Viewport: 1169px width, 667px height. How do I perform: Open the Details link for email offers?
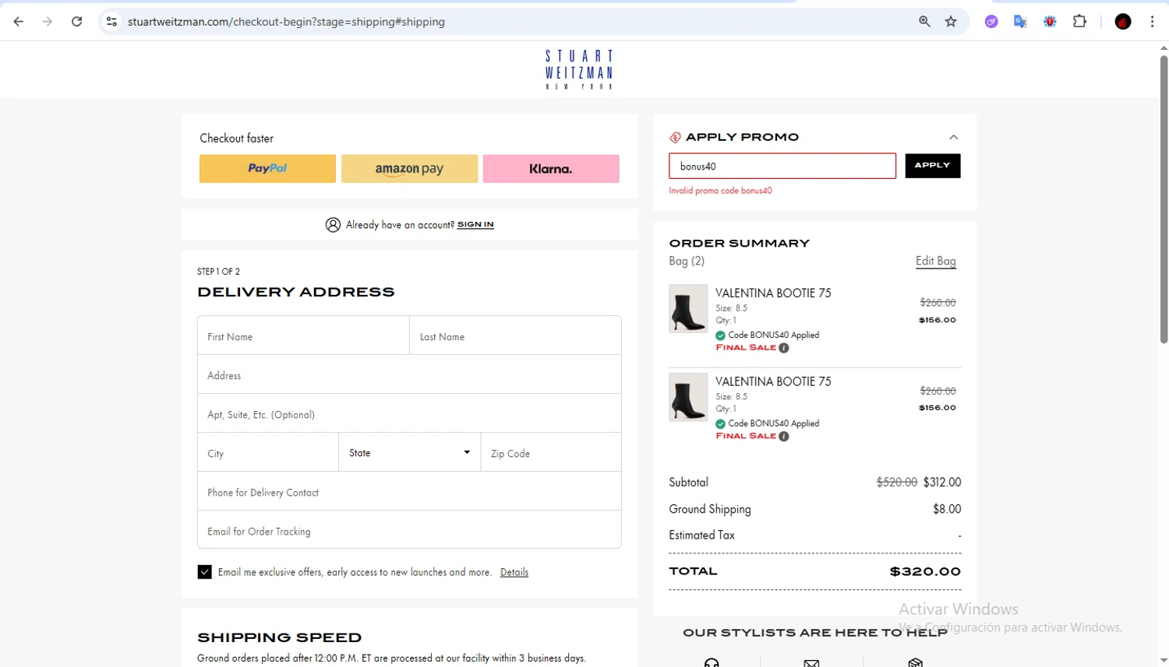(x=514, y=572)
